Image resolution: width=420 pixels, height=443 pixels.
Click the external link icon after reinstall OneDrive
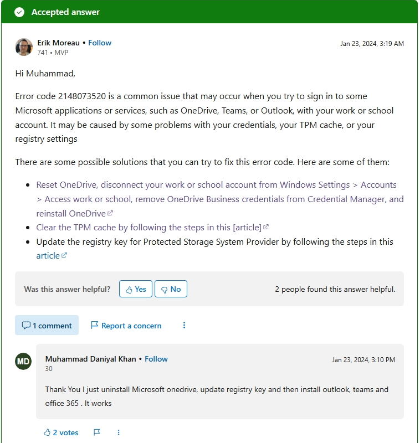point(110,212)
